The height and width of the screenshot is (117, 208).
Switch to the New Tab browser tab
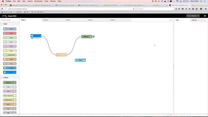(x=156, y=5)
